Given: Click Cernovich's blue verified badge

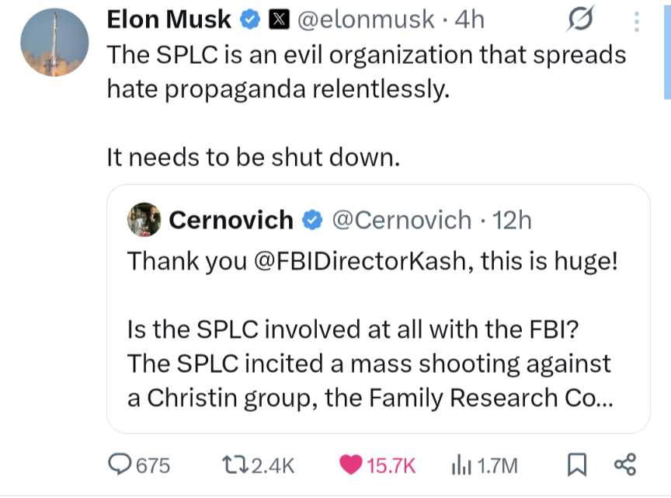Looking at the screenshot, I should (x=312, y=221).
